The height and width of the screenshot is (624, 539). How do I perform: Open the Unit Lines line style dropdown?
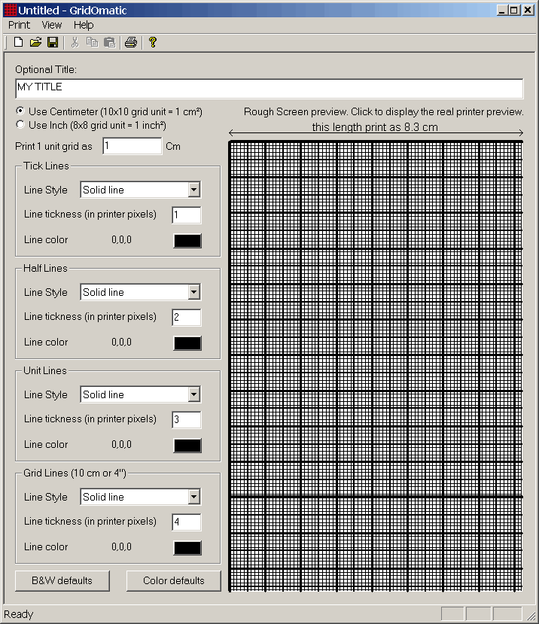click(x=193, y=394)
